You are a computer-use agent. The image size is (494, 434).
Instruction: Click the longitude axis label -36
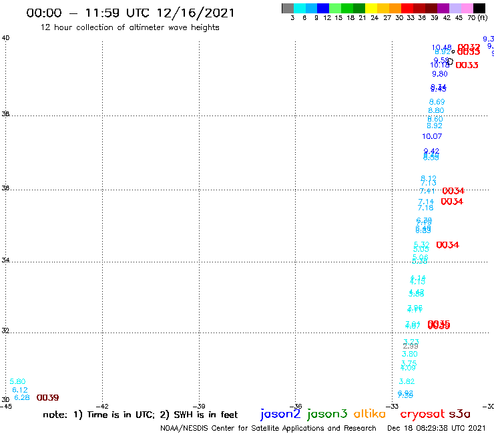(x=296, y=407)
